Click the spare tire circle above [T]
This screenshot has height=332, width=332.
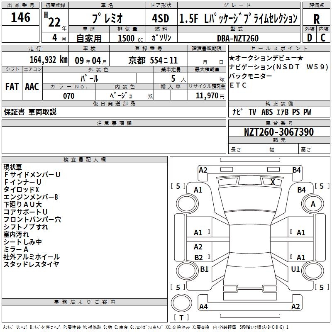181,303
